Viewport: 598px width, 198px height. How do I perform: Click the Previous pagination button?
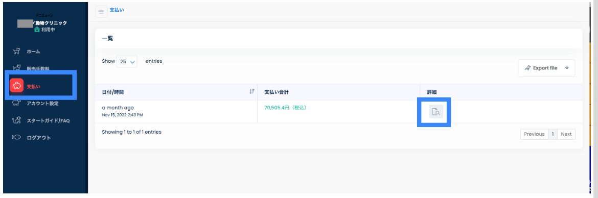(x=534, y=134)
